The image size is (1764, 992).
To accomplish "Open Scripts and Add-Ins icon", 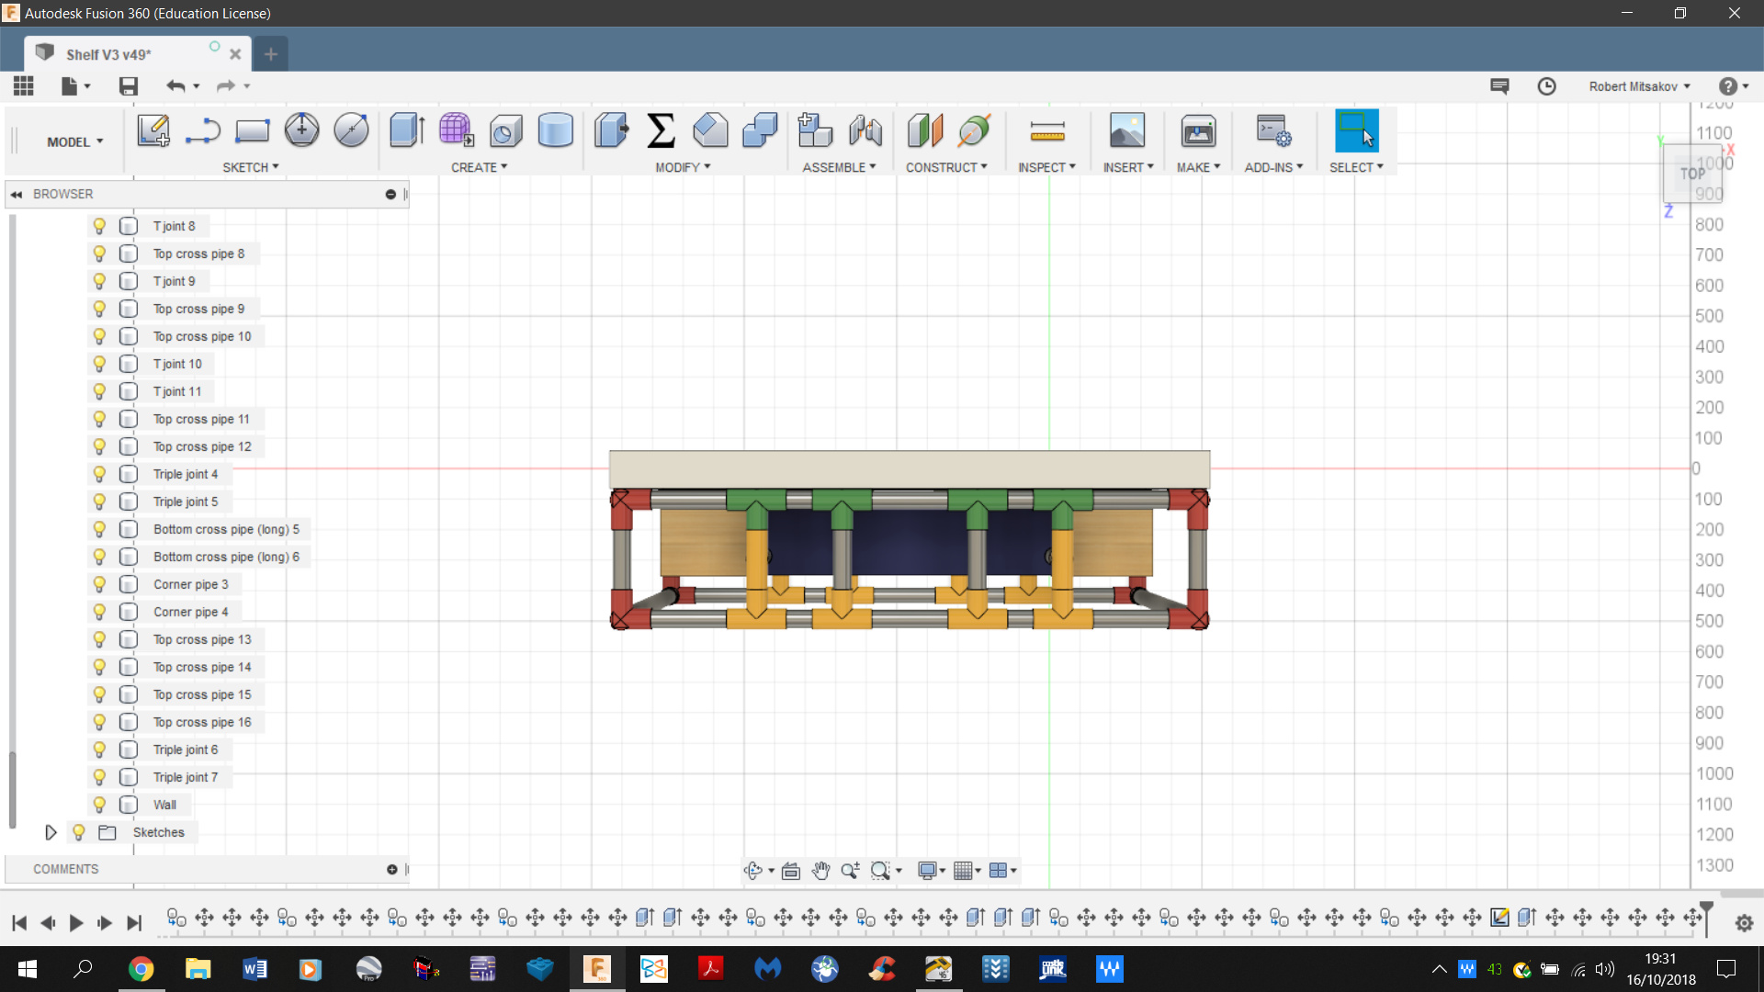I will click(1273, 130).
